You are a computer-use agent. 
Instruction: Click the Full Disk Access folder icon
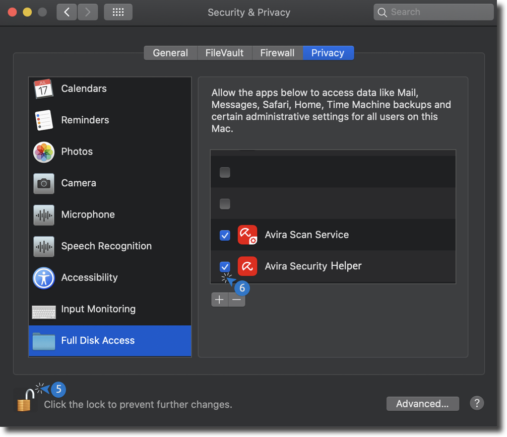coord(44,341)
